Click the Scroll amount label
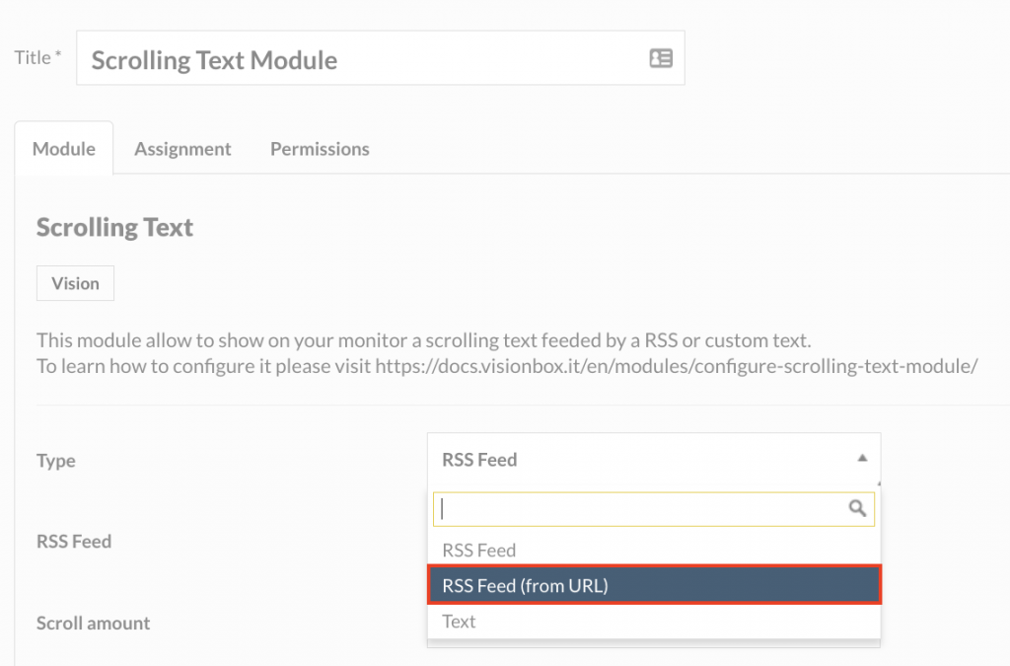The width and height of the screenshot is (1010, 666). pyautogui.click(x=94, y=623)
